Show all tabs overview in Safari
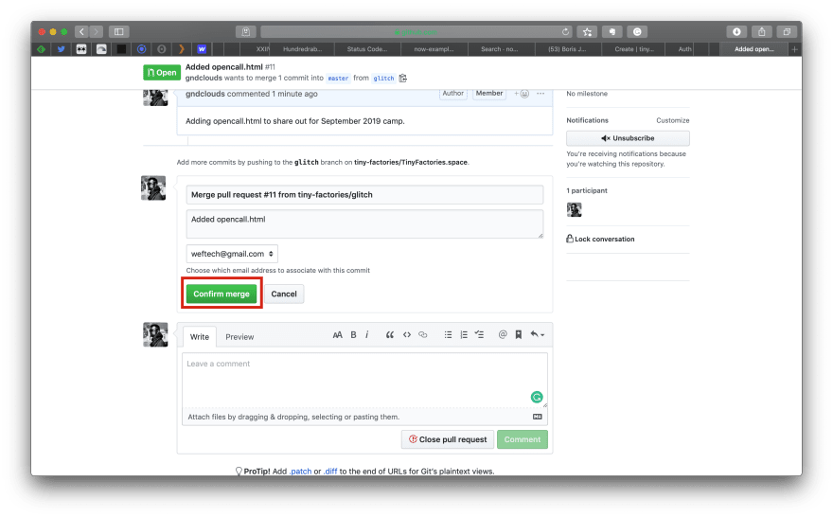Screen dimensions: 833x517 coord(787,32)
